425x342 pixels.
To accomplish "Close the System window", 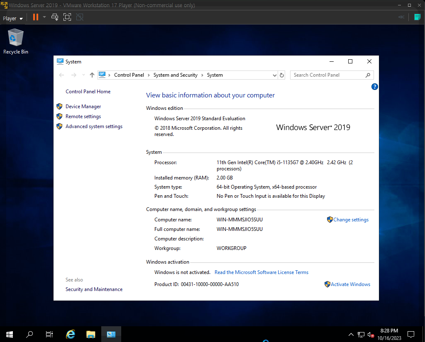I will [369, 61].
